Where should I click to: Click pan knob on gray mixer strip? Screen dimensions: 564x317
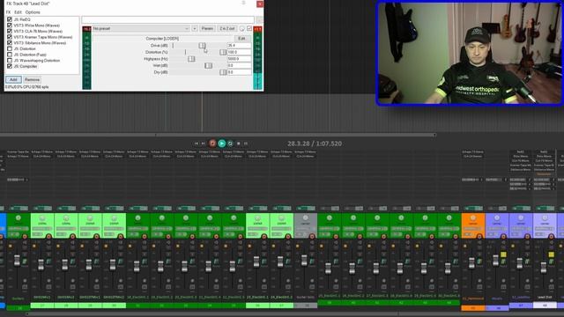coord(306,217)
